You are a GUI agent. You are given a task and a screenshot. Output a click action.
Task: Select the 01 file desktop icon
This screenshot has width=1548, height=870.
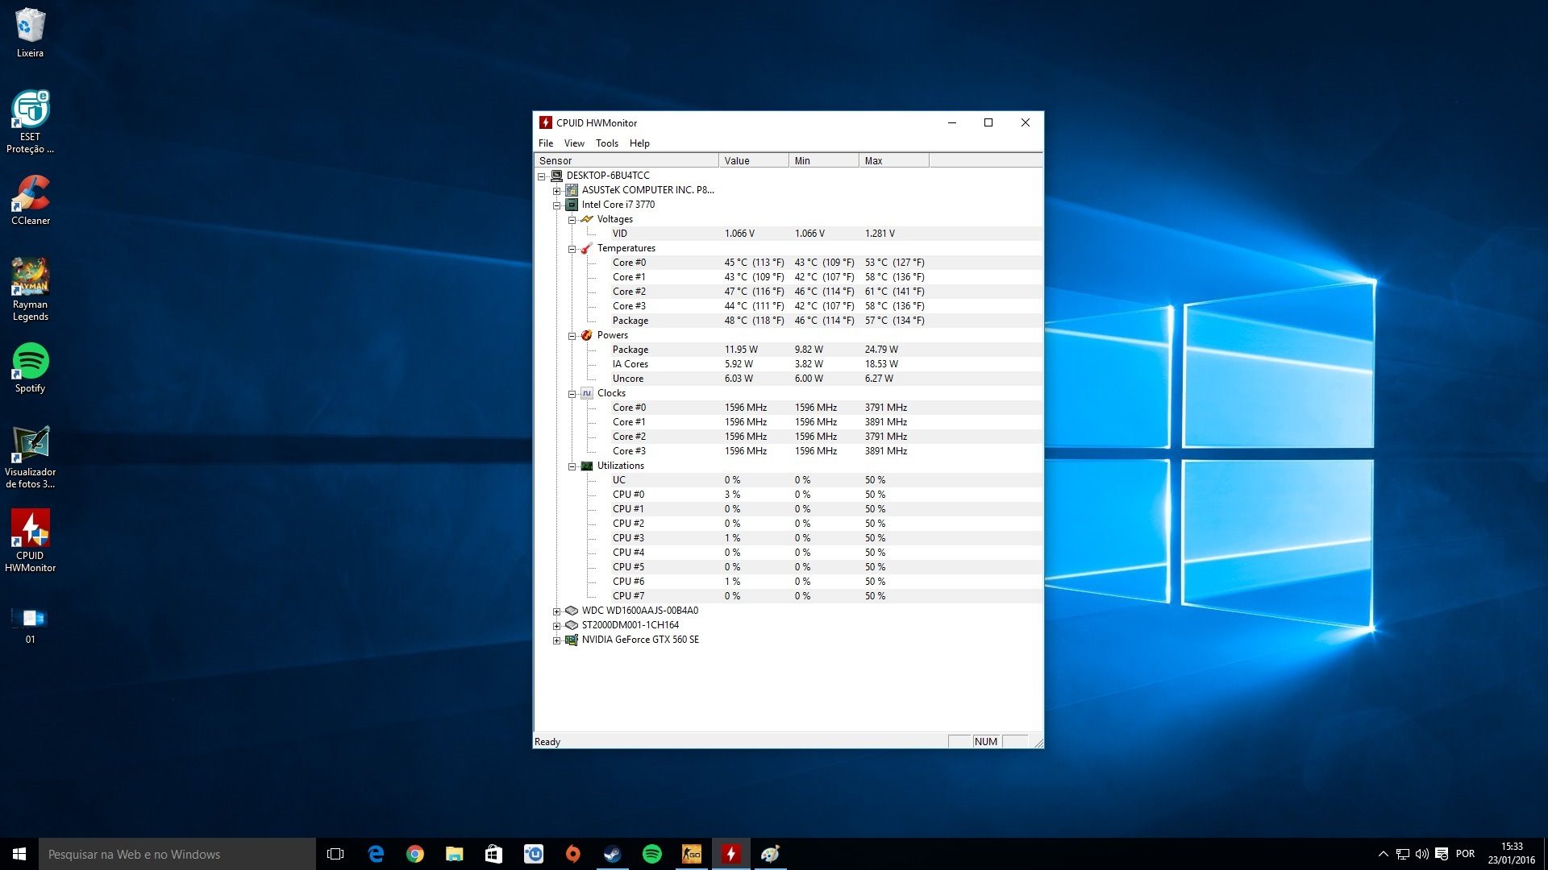(30, 625)
